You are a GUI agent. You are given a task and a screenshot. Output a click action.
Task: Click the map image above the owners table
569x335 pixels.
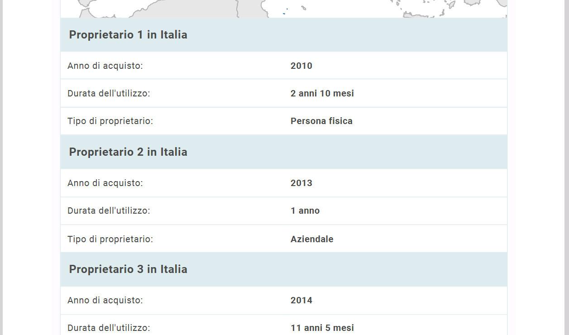(x=283, y=8)
